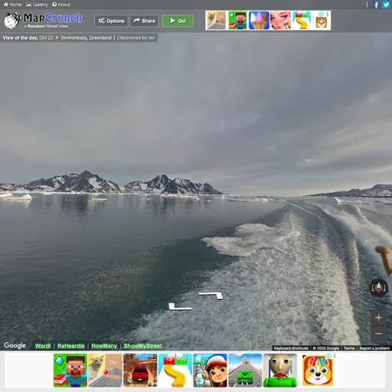Click the backward Street View navigation arrow
The width and height of the screenshot is (392, 392).
pos(180,306)
